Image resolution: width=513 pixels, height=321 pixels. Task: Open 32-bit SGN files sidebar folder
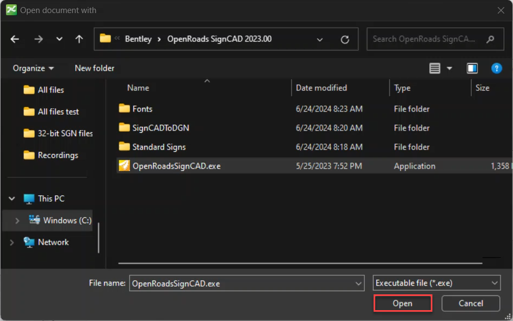click(x=58, y=133)
